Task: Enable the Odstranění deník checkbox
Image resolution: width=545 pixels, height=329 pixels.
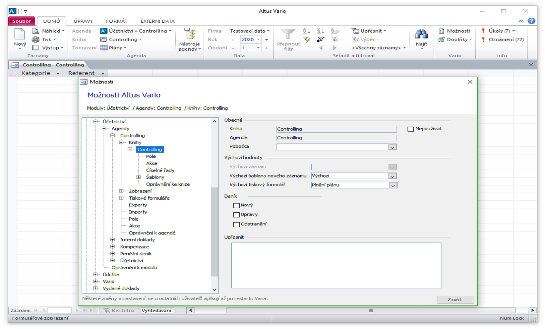Action: coord(236,224)
